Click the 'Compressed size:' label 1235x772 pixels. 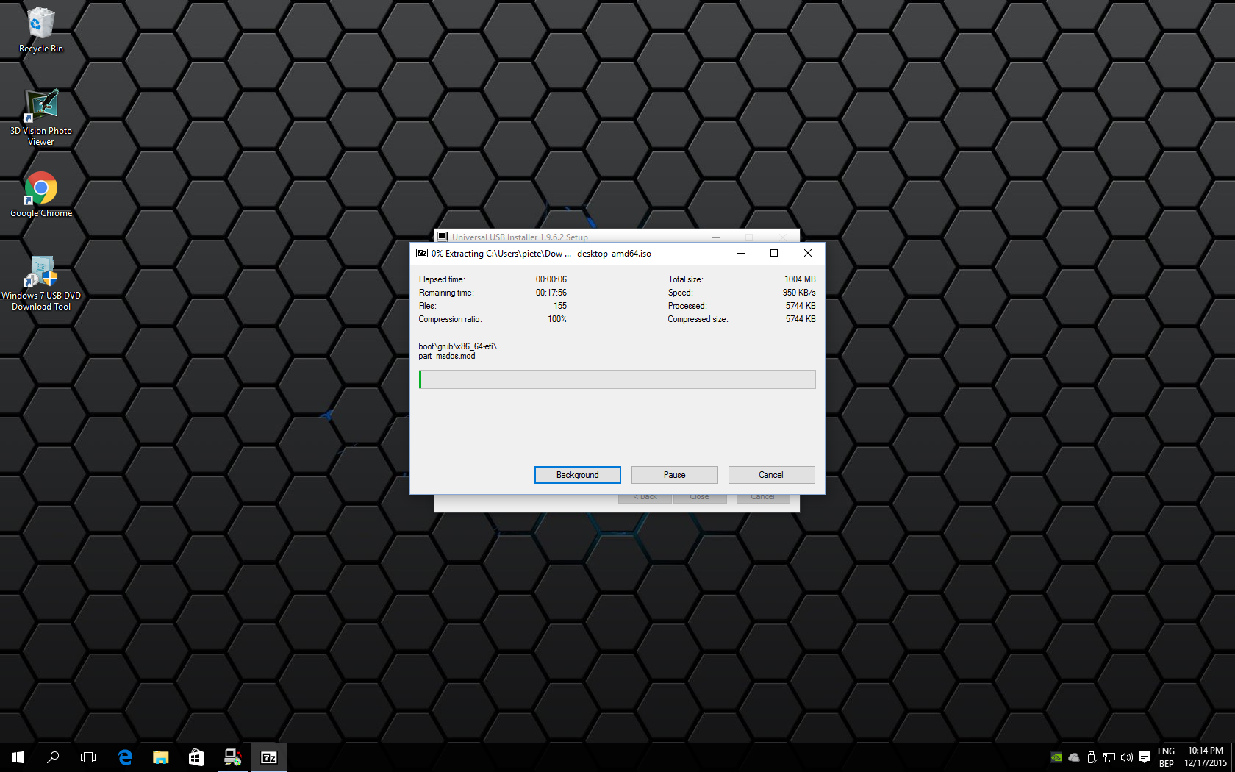click(x=698, y=319)
